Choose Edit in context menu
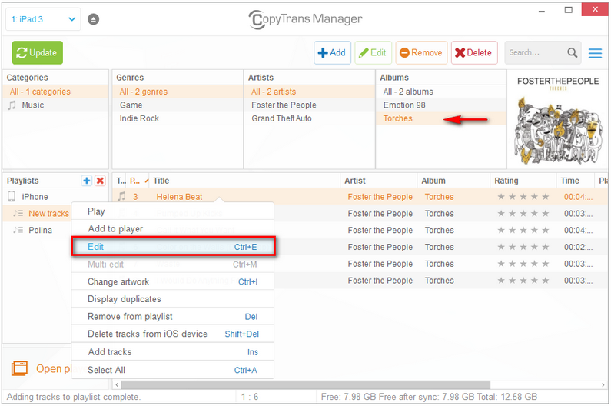The width and height of the screenshot is (611, 406). point(174,247)
